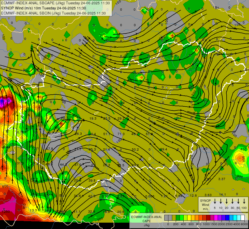
Task: Click the map value '3.37'
Action: [x=222, y=179]
